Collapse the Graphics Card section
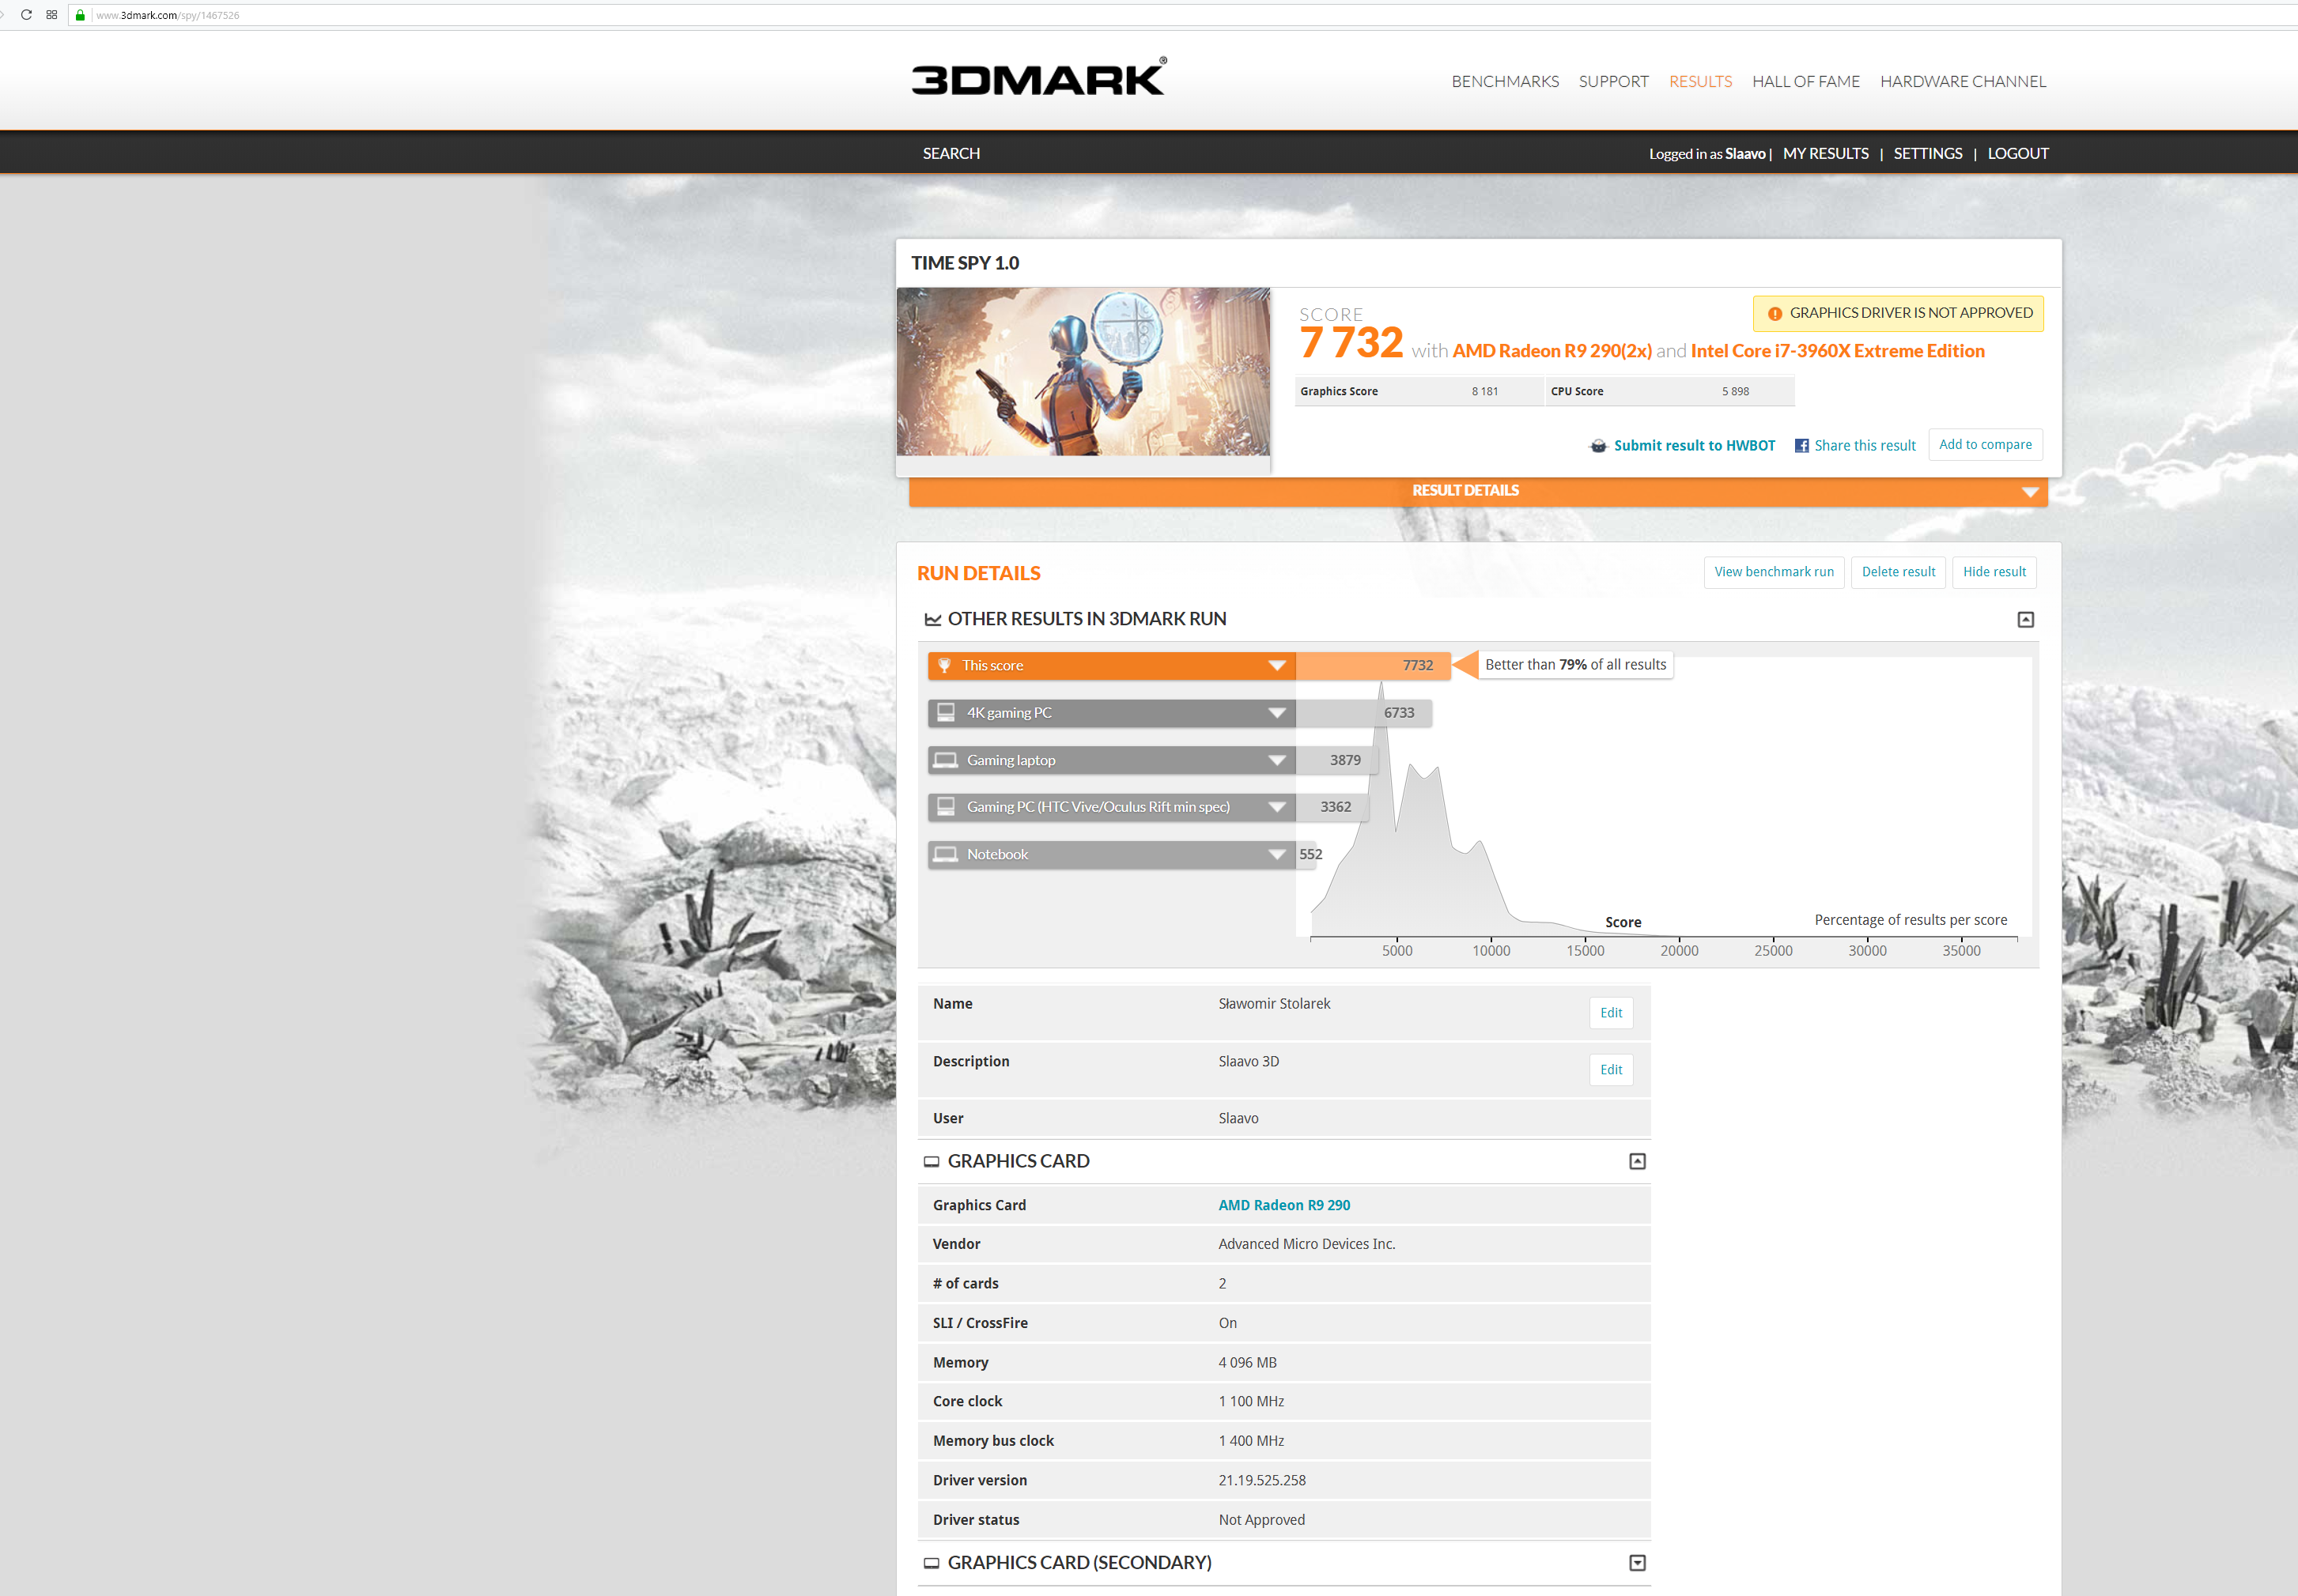This screenshot has width=2298, height=1596. tap(1638, 1162)
